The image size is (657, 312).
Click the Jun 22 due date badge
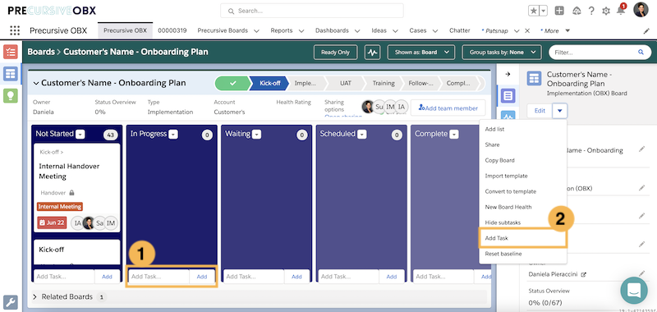(52, 223)
